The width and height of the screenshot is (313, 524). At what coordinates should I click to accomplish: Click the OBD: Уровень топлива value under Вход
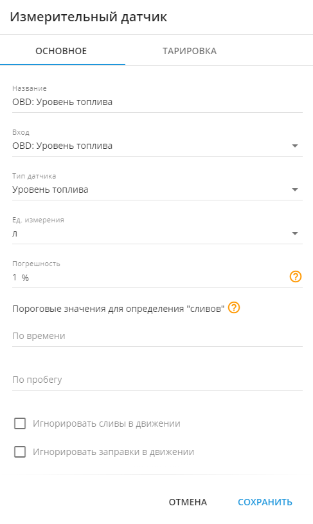coord(62,146)
